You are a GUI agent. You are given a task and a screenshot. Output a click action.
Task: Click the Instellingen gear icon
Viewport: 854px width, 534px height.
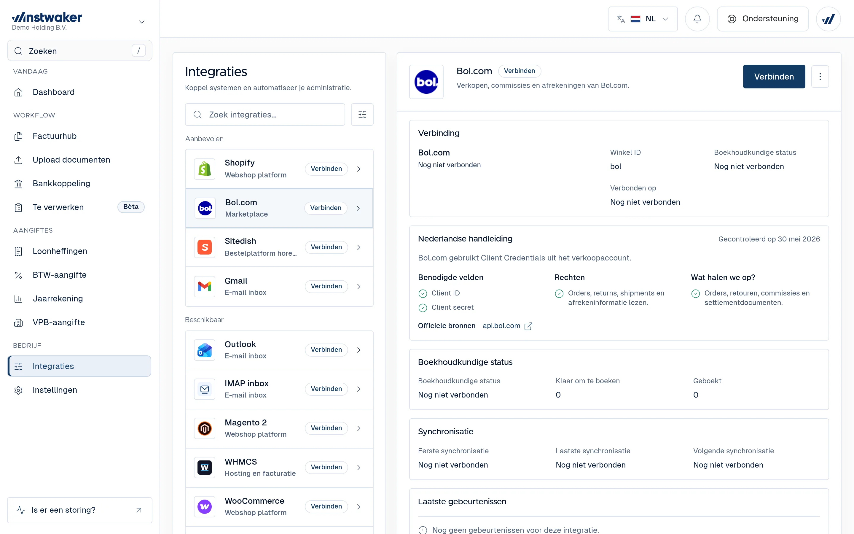click(x=18, y=390)
